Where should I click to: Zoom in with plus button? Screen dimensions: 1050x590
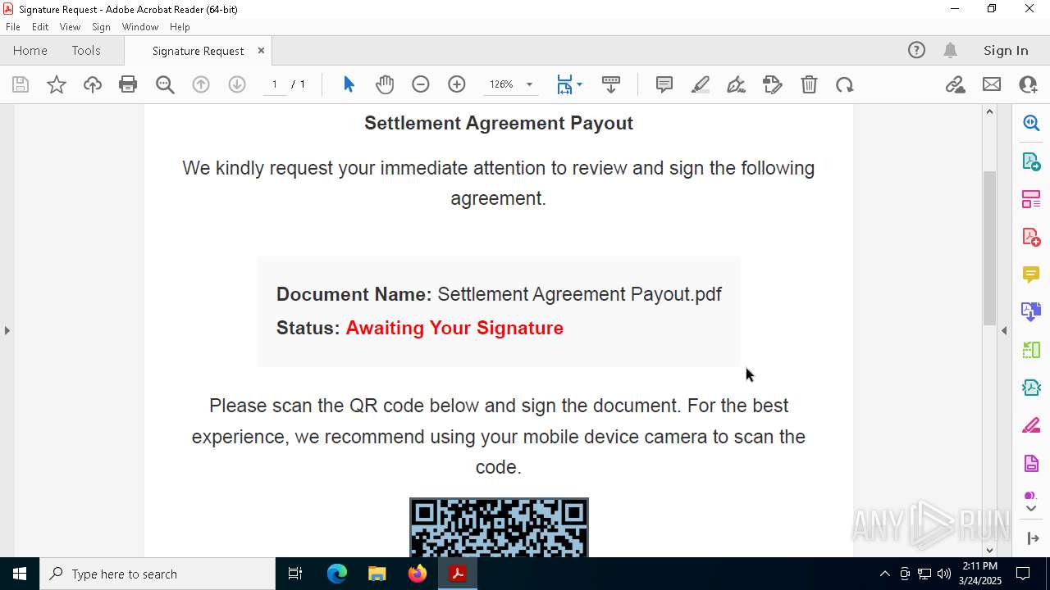(x=457, y=84)
